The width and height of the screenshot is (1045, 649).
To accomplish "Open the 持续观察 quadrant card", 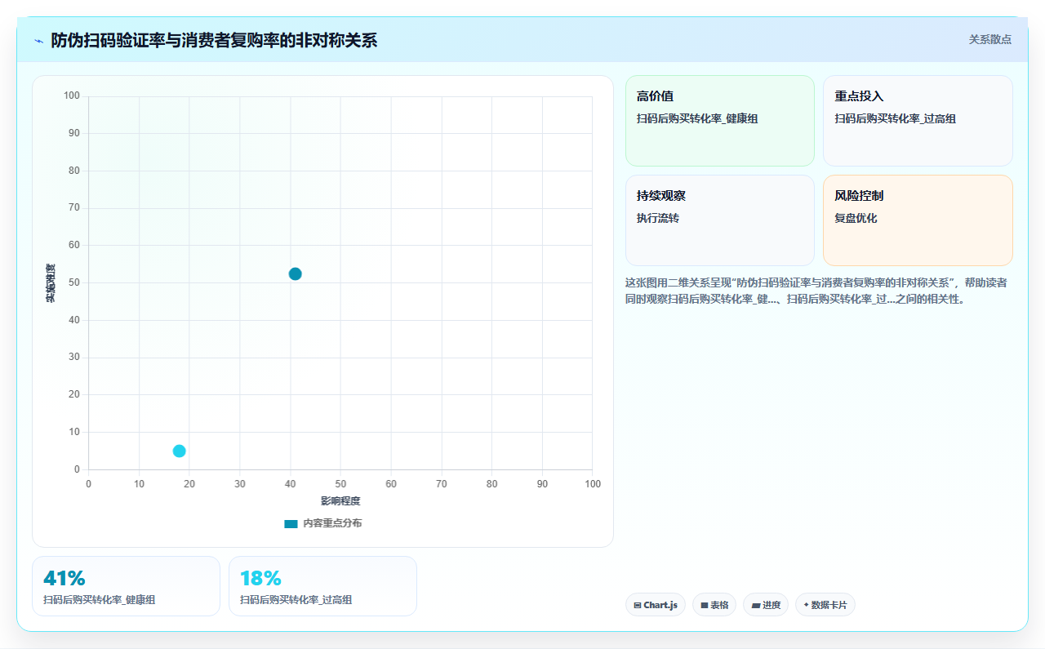I will [x=720, y=220].
